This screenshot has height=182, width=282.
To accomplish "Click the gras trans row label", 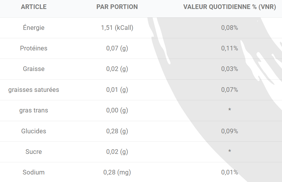I will (x=34, y=110).
